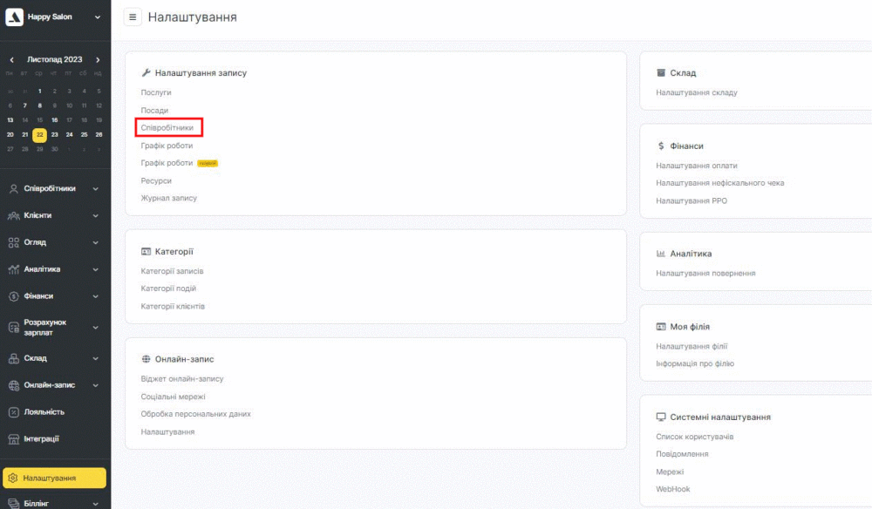Viewport: 872px width, 509px height.
Task: Open Графік роботи link with yellow badge
Action: [x=167, y=163]
